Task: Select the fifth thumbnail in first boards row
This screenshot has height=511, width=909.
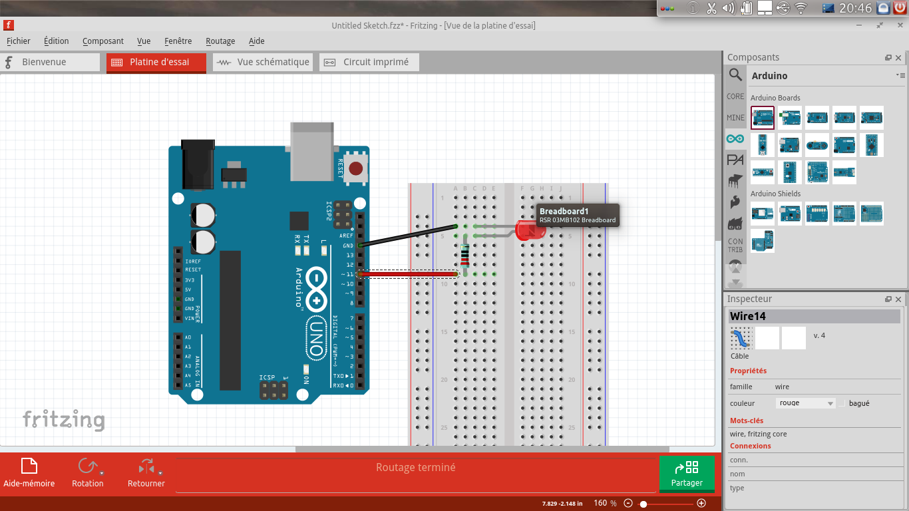Action: [872, 118]
